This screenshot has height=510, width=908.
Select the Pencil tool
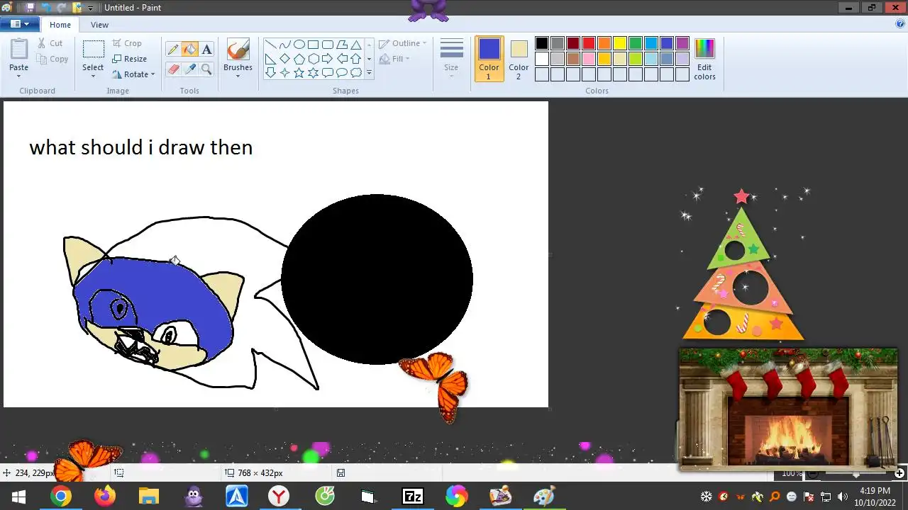coord(172,50)
